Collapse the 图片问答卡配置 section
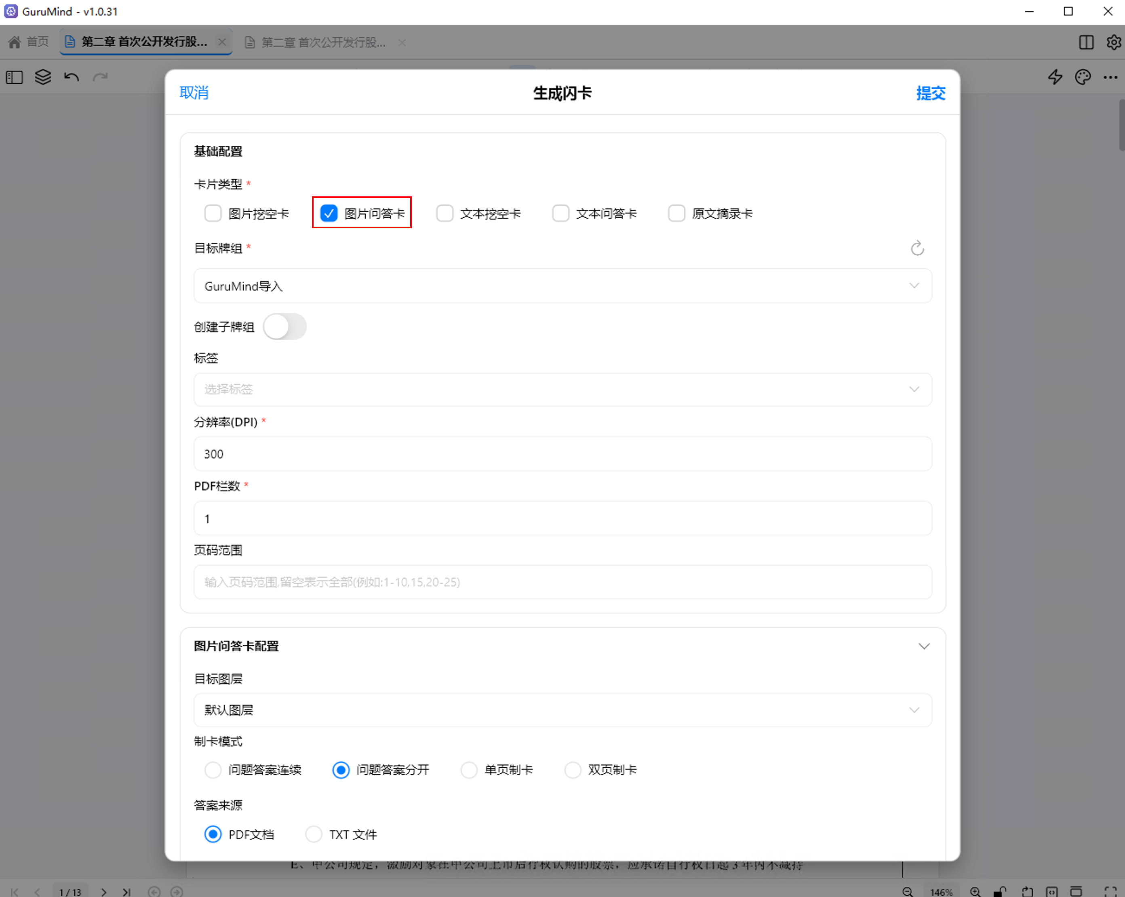Viewport: 1125px width, 897px height. coord(924,646)
